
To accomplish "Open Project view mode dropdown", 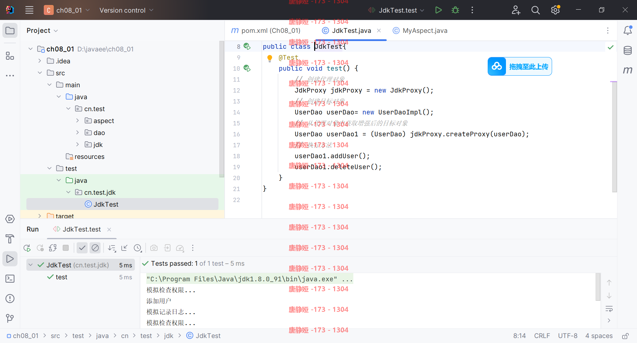I will [42, 31].
